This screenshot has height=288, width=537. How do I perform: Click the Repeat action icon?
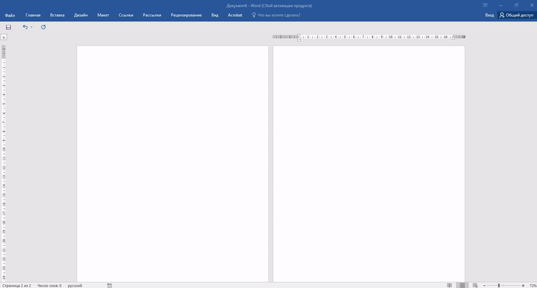pyautogui.click(x=44, y=27)
